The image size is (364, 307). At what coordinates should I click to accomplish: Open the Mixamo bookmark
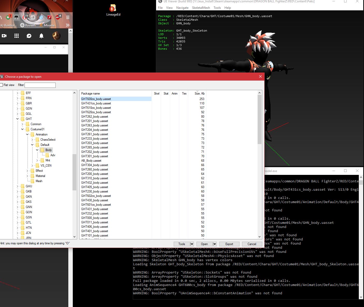click(47, 25)
